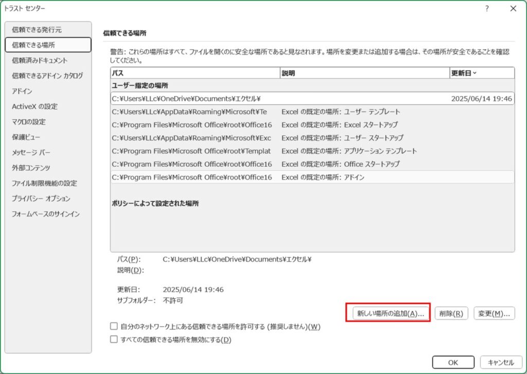This screenshot has width=527, height=374.
Task: Sort by the 説明 column header
Action: pos(365,73)
